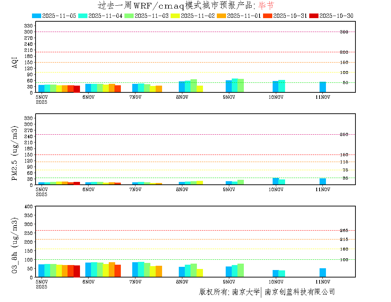Click the PM2.5 (ug/m3) y-axis title
391x302 pixels.
(x=15, y=153)
